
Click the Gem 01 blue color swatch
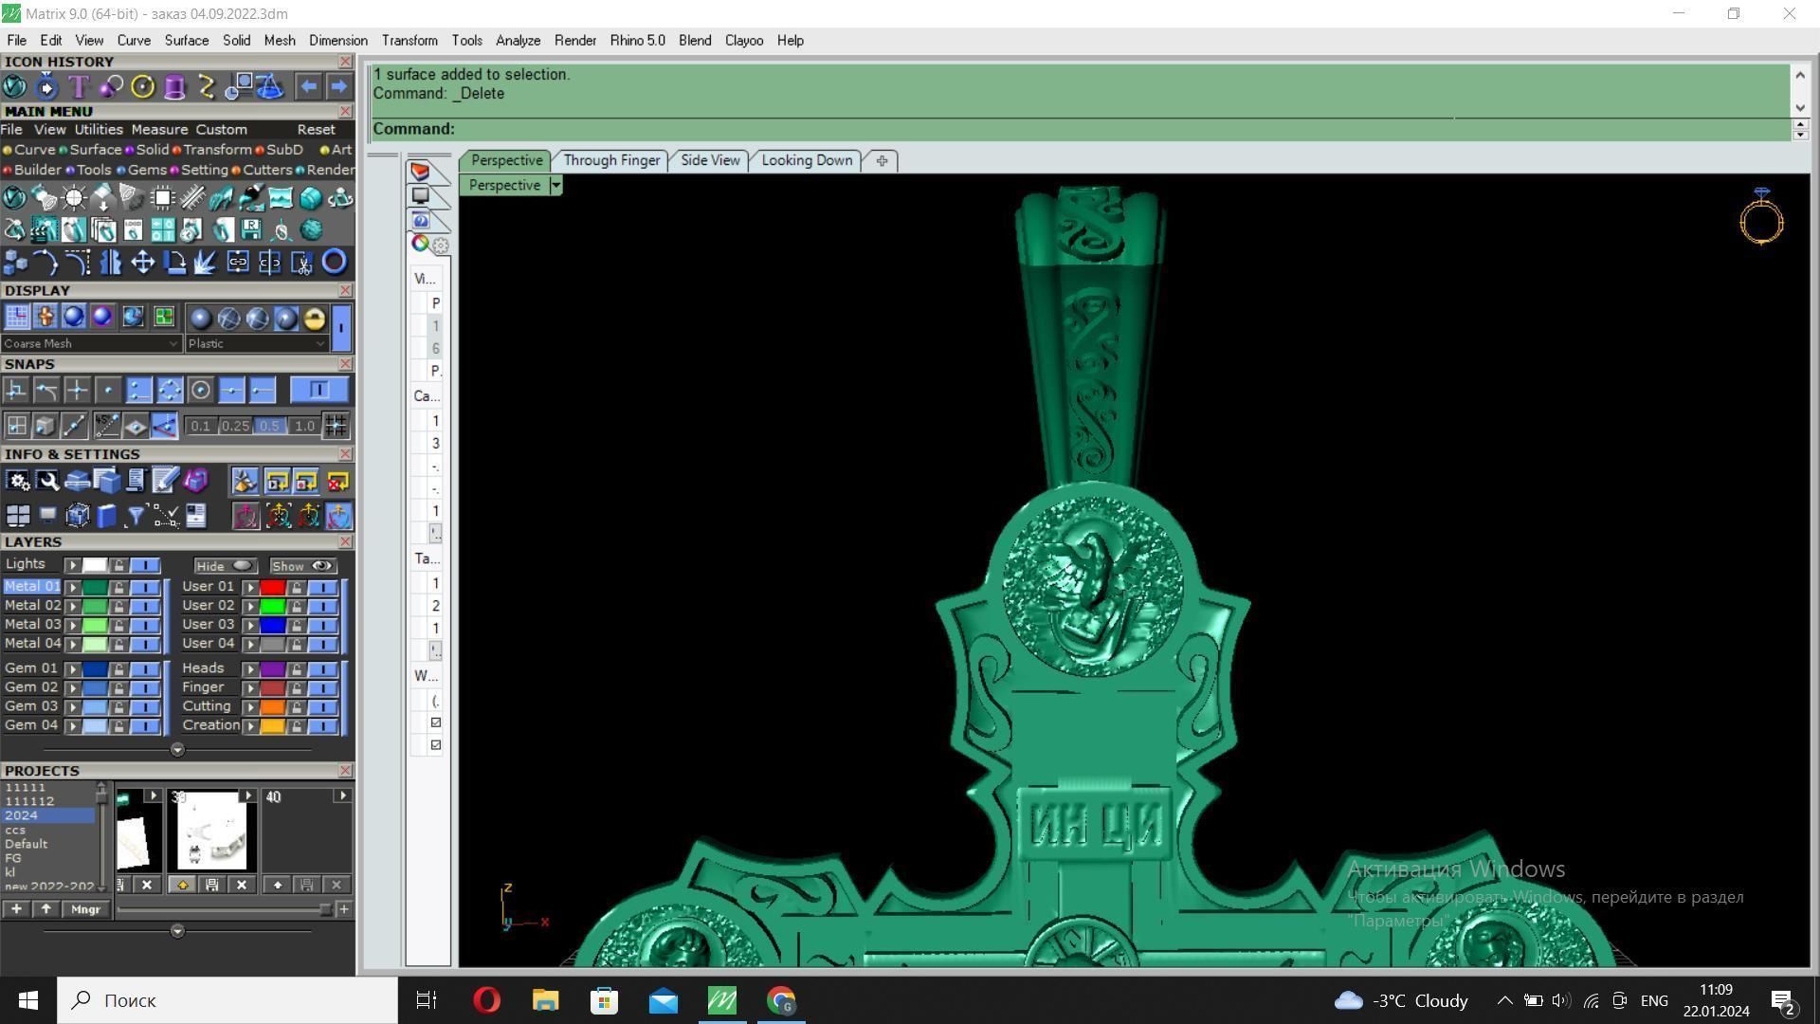95,669
